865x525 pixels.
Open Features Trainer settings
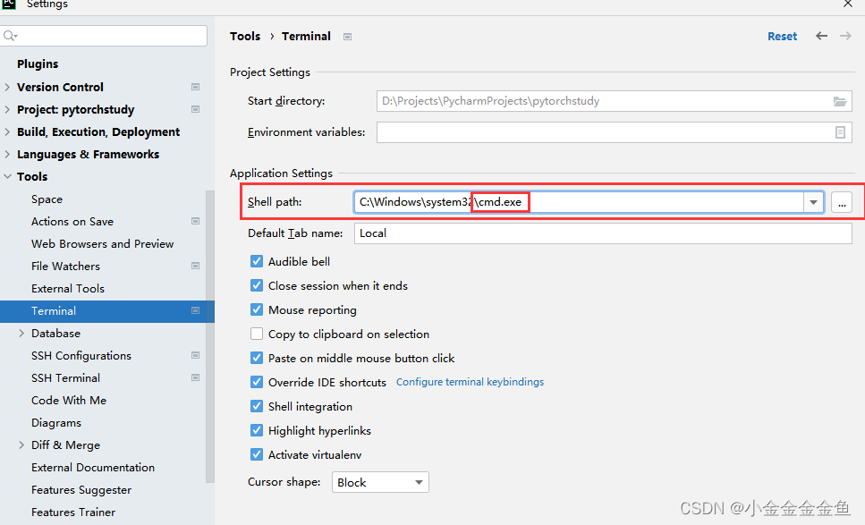73,512
